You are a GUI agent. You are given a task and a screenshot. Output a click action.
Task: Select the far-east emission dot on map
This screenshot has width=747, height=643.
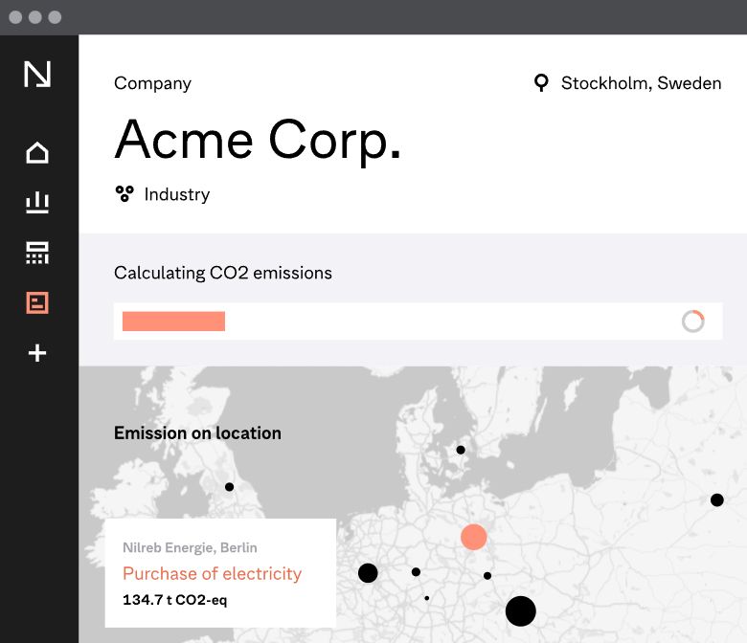tap(716, 500)
